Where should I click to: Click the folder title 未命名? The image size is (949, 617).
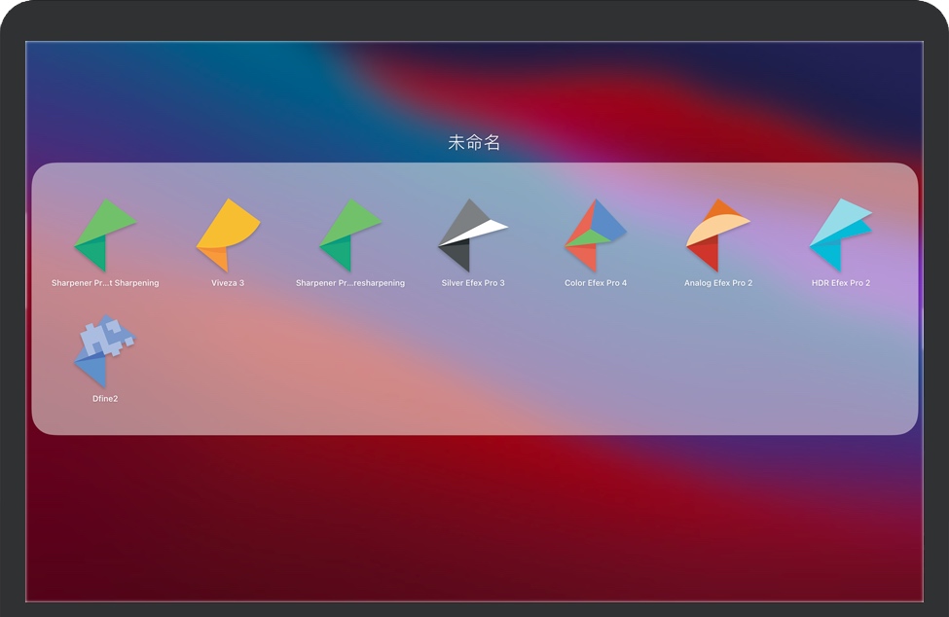pyautogui.click(x=474, y=142)
